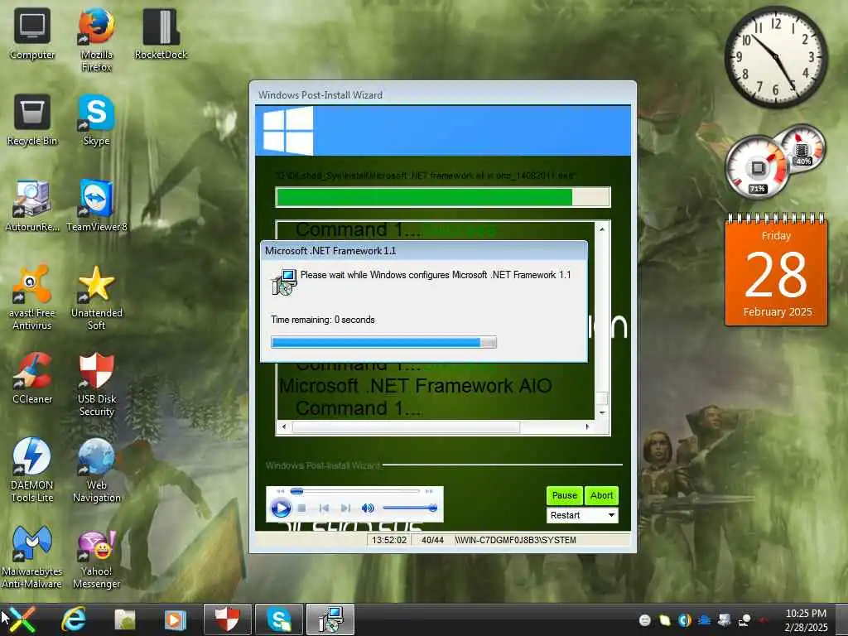Launch TeamViewer 8 from the desktop

coord(96,205)
